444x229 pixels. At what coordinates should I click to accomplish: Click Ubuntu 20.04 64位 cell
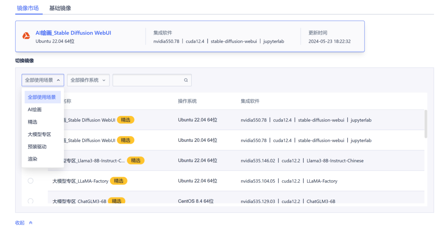pyautogui.click(x=198, y=140)
